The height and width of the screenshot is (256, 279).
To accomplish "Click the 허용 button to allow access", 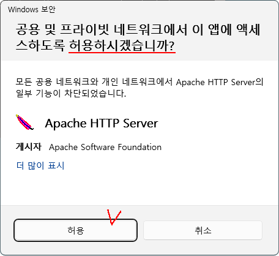I will tap(75, 230).
